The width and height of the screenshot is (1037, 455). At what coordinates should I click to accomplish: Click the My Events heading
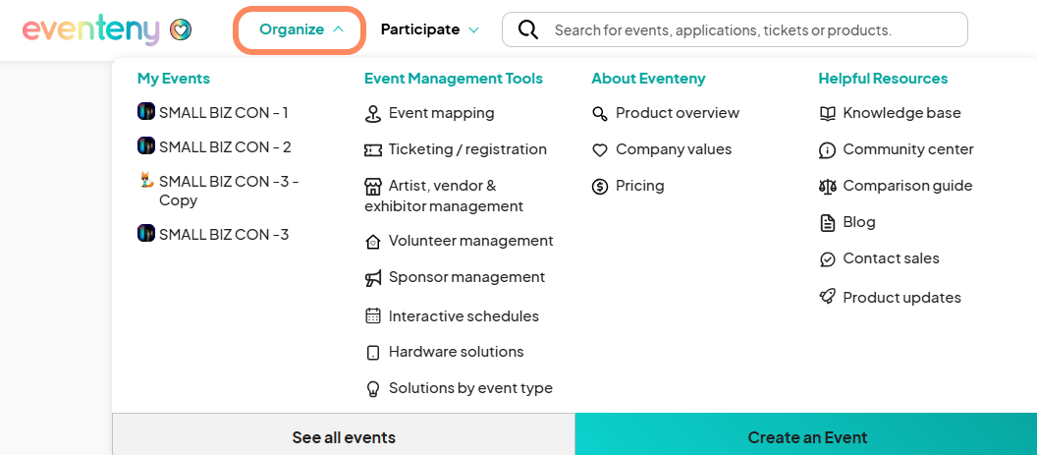pyautogui.click(x=174, y=79)
